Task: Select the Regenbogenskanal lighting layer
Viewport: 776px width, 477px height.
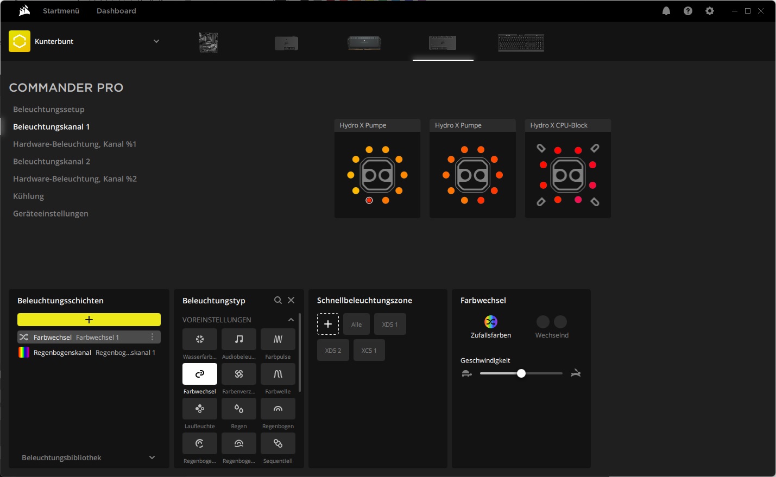Action: (x=89, y=352)
